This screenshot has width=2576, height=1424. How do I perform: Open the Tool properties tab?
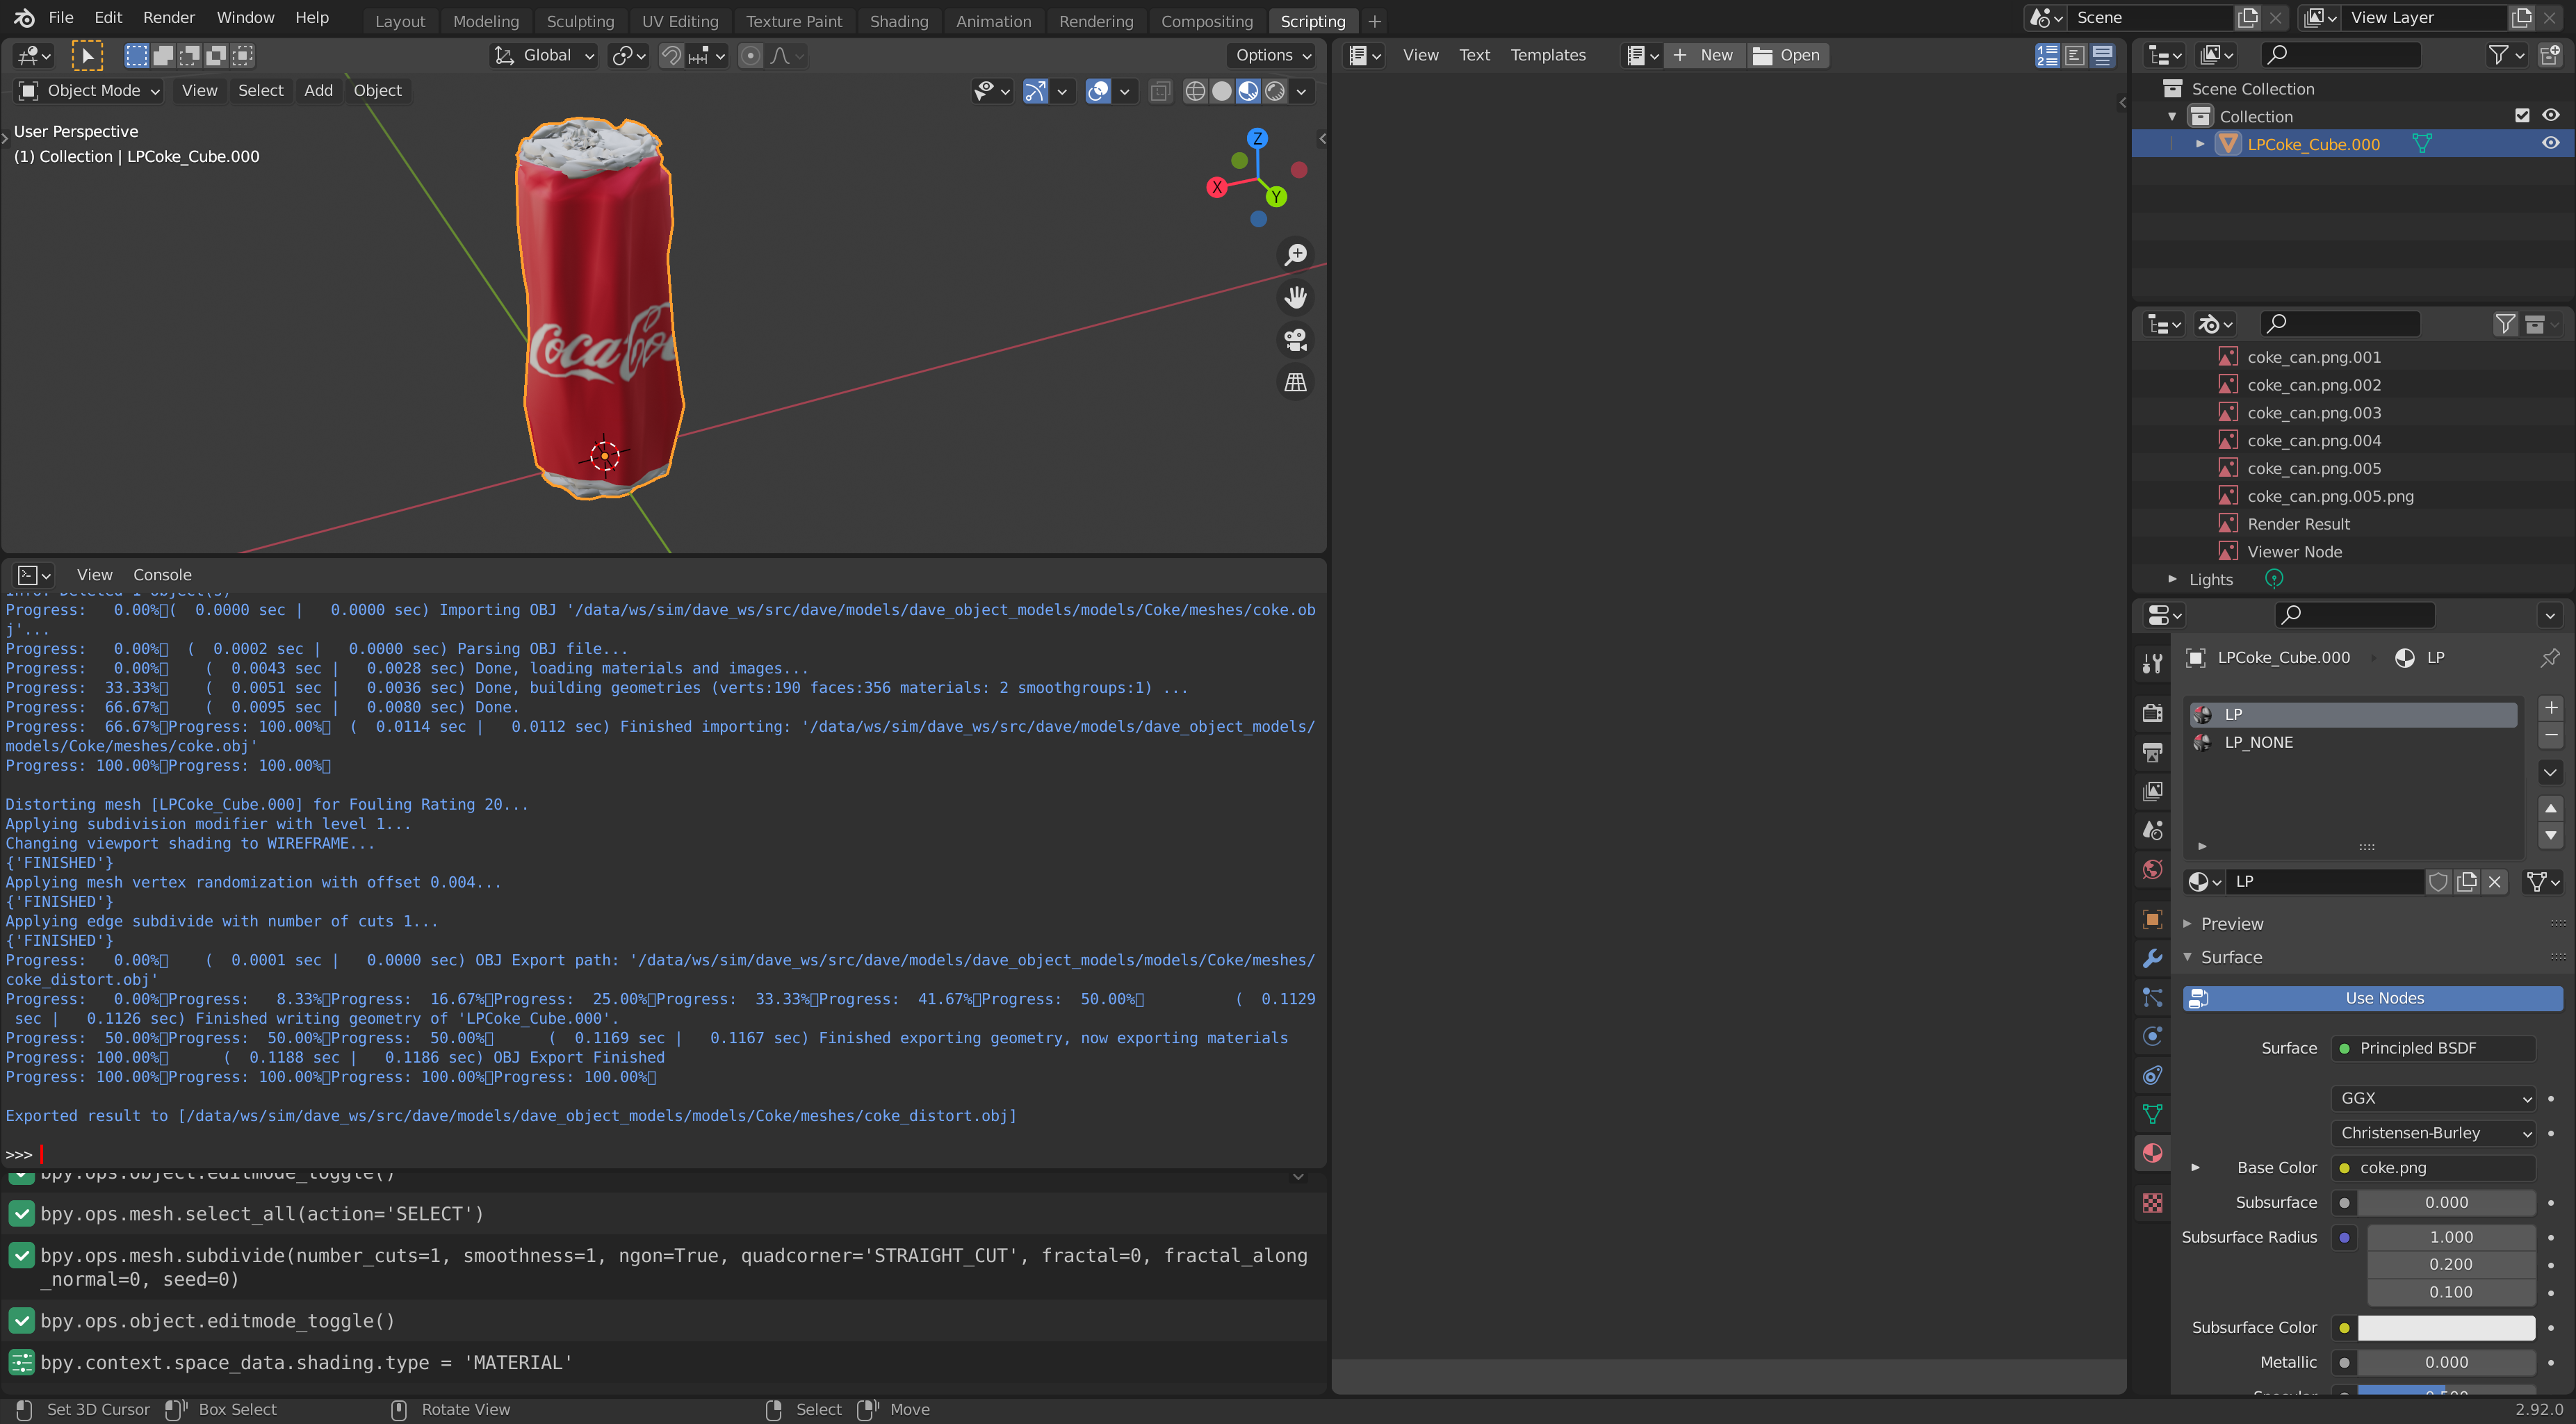(x=2153, y=662)
